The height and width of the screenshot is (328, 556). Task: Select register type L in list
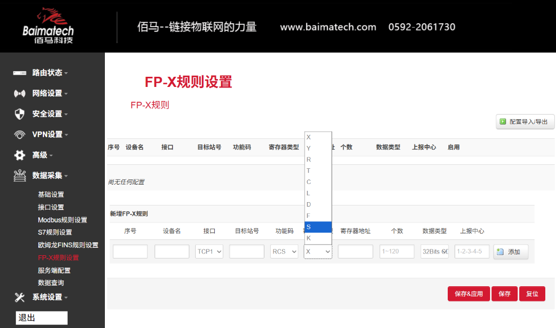tap(318, 193)
